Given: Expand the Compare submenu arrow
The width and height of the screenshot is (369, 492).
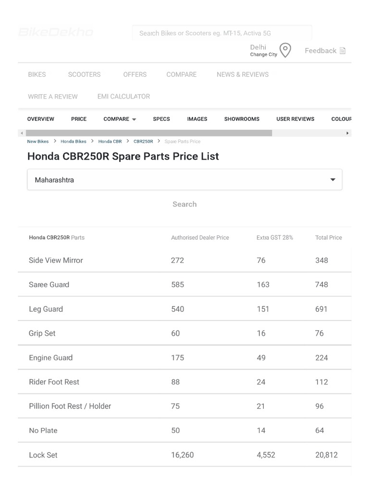Looking at the screenshot, I should (x=134, y=119).
